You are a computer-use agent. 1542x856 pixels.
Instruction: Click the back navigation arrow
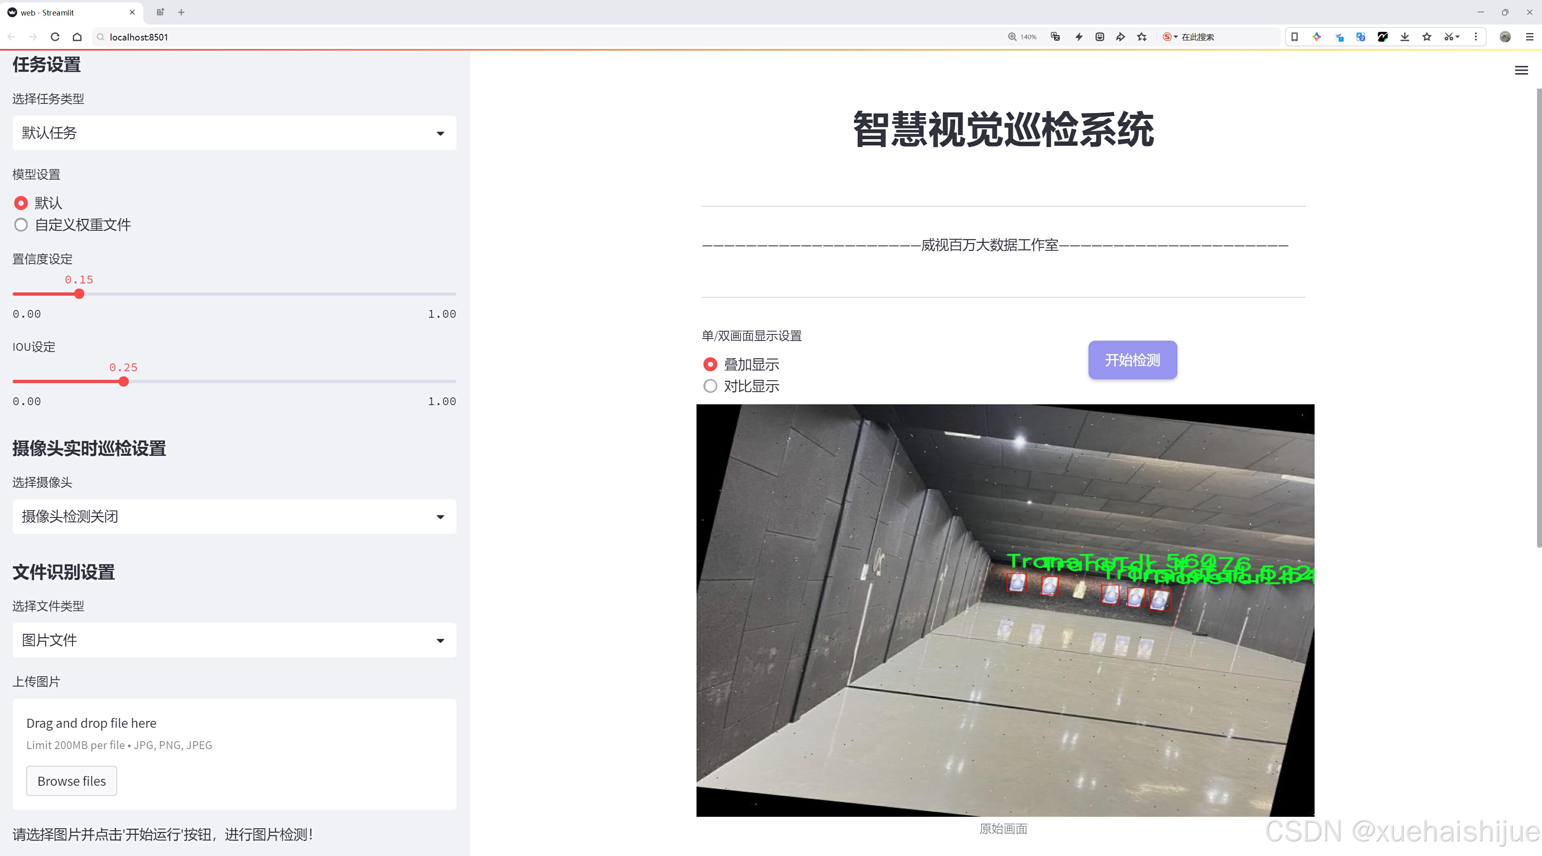point(11,36)
